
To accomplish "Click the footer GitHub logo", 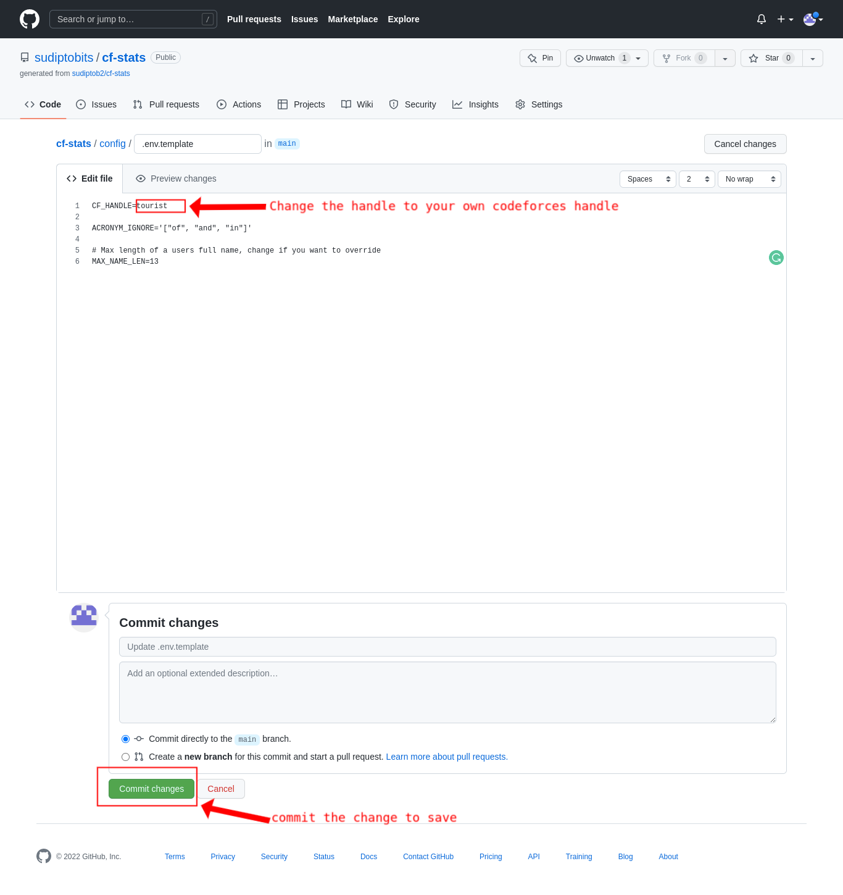I will [x=44, y=856].
